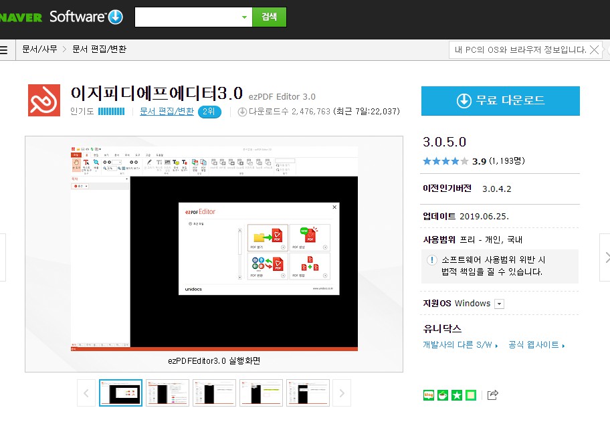Image resolution: width=610 pixels, height=430 pixels.
Task: Go to next software via right edge arrow
Action: [605, 257]
